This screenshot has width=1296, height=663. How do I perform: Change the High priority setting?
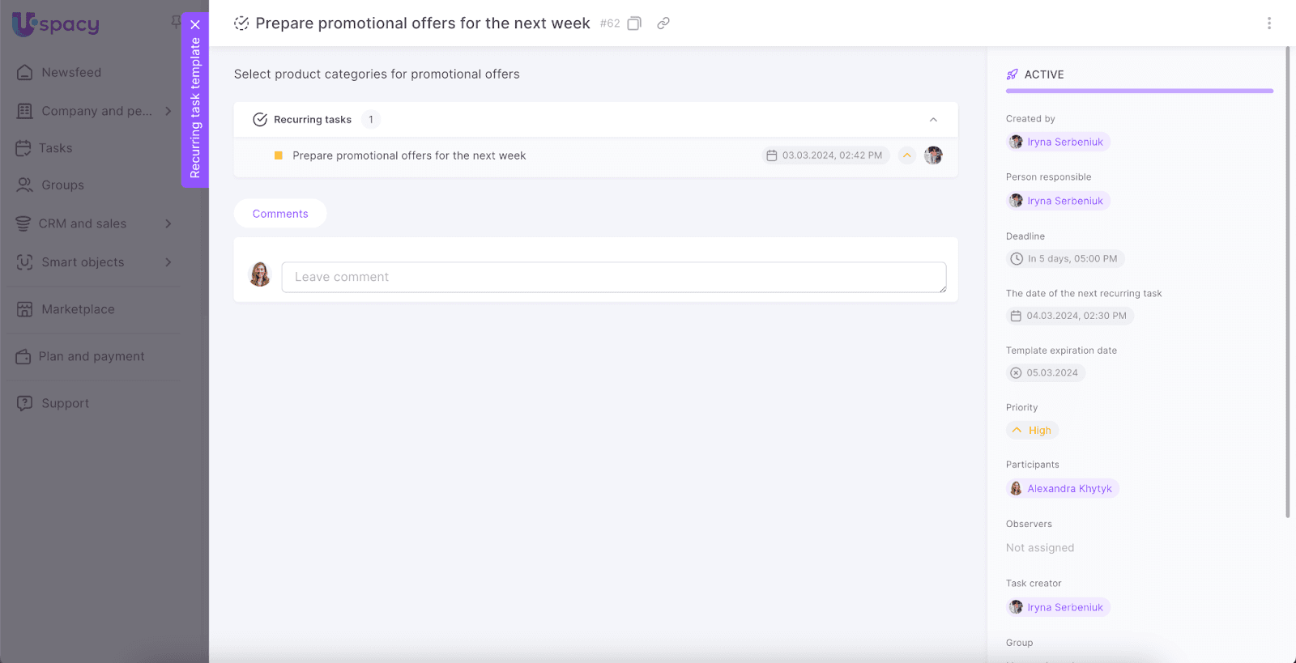coord(1033,431)
